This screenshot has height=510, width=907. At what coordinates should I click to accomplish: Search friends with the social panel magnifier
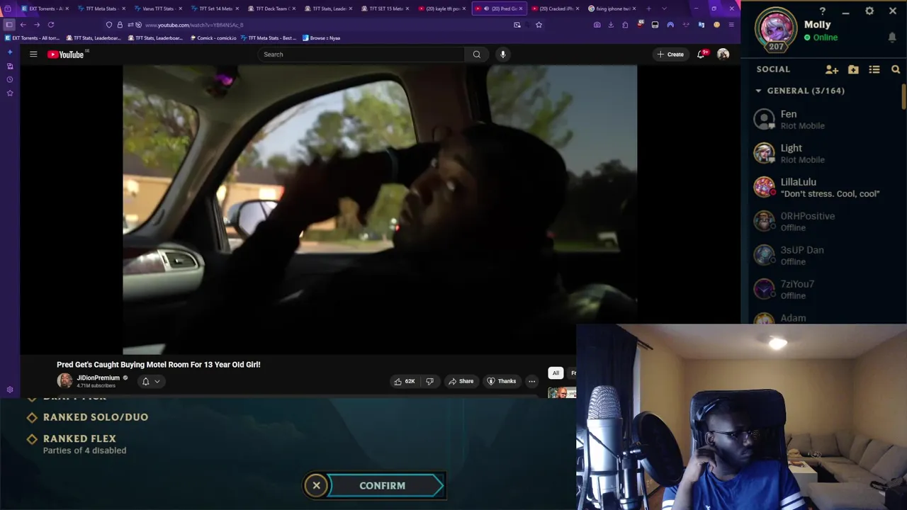pos(896,69)
